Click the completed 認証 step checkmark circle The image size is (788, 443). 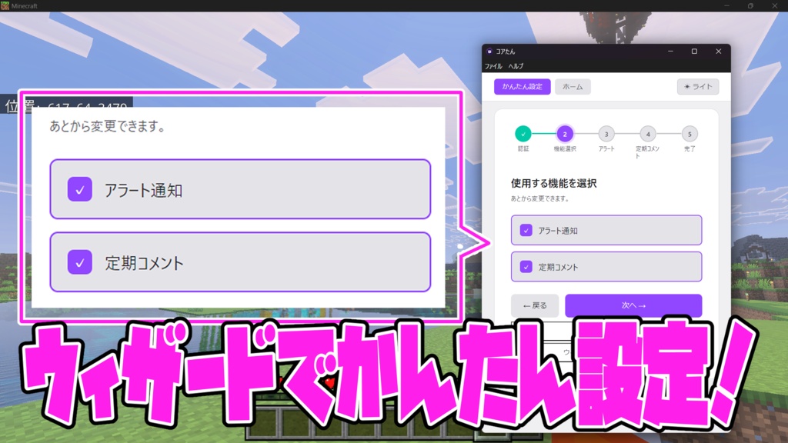[523, 134]
